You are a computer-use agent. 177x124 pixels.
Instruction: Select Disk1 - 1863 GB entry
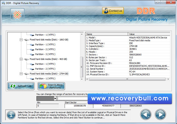[x=49, y=40]
